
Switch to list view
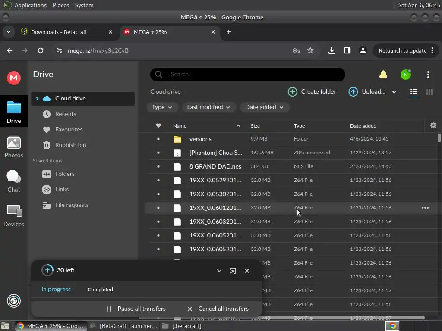414,92
